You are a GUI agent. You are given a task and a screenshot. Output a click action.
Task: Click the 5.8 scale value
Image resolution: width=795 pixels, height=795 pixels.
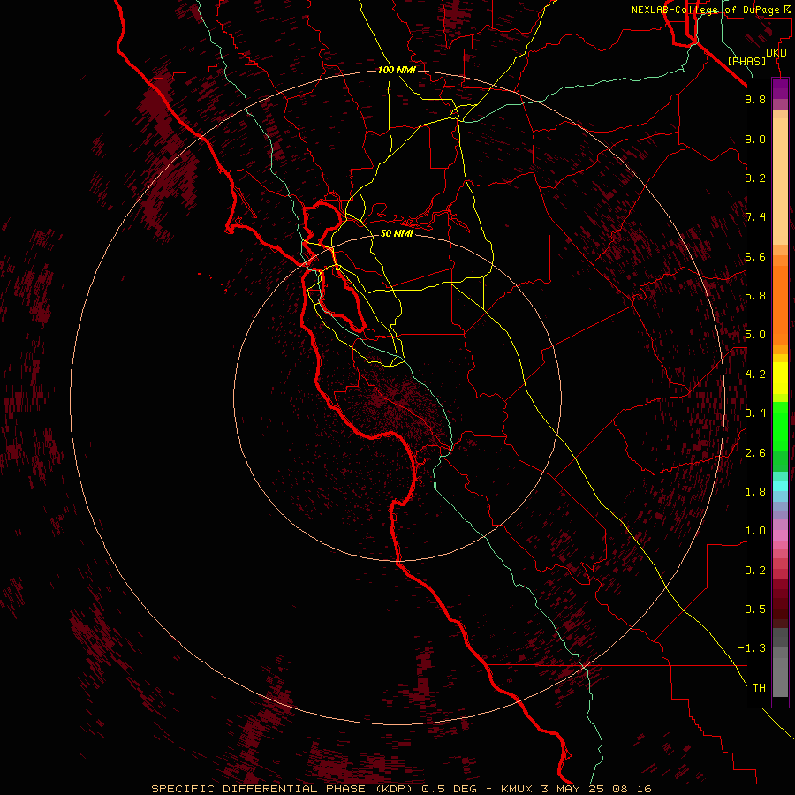(755, 296)
